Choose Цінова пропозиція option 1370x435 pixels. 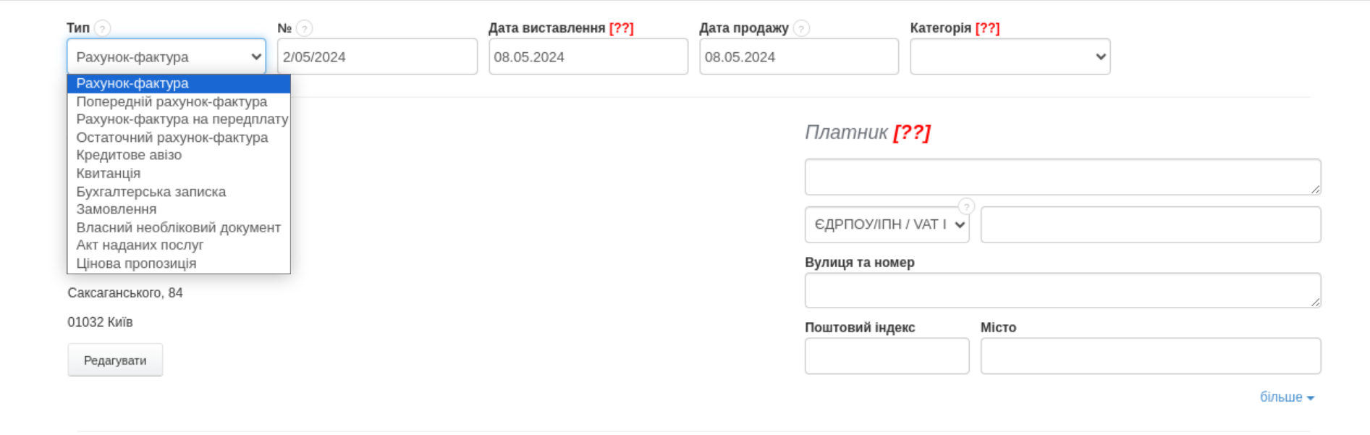(x=136, y=263)
